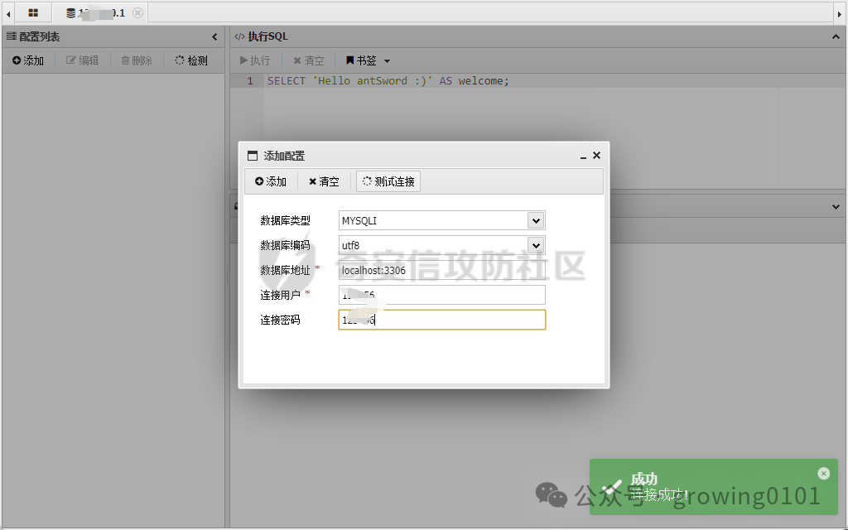
Task: Dismiss the 成功 notification
Action: pyautogui.click(x=824, y=474)
